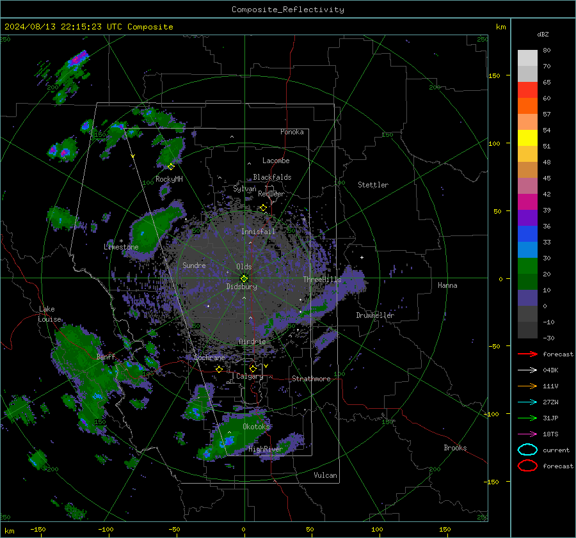576x538 pixels.
Task: Click the Blackfalds label
Action: click(272, 177)
